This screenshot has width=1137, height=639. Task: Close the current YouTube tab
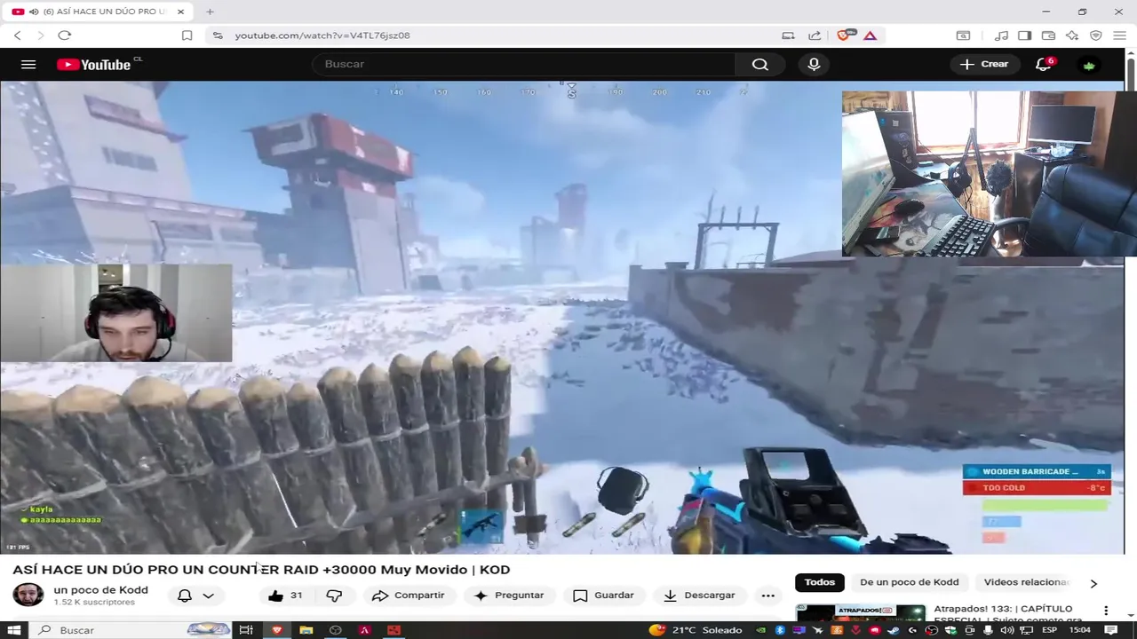click(181, 12)
